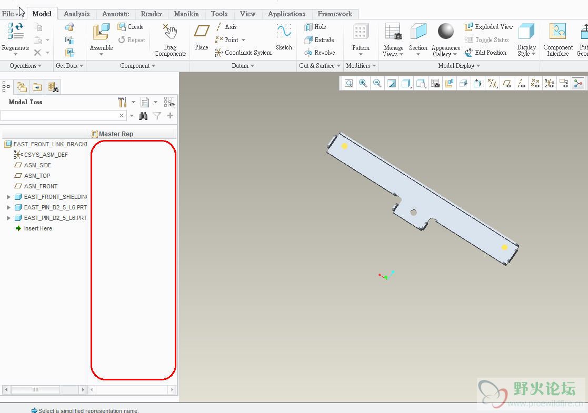
Task: Open the Datum group dropdown
Action: click(x=243, y=66)
